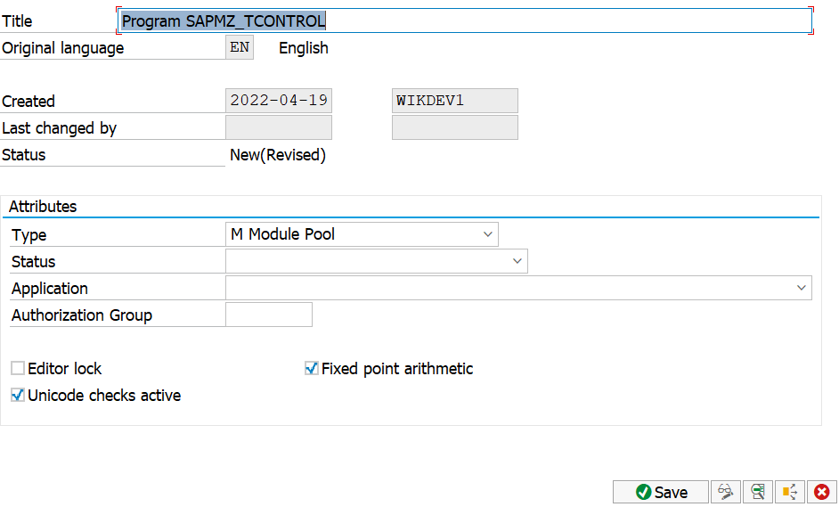Open the Application dropdown arrow
The image size is (839, 507).
[x=801, y=288]
